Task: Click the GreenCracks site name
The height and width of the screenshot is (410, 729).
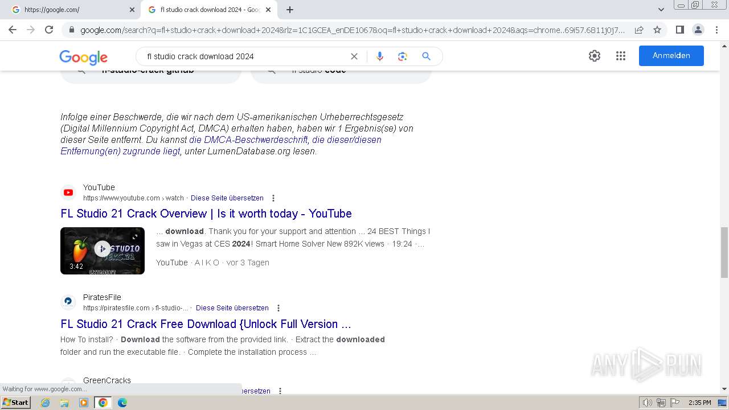Action: pyautogui.click(x=107, y=380)
